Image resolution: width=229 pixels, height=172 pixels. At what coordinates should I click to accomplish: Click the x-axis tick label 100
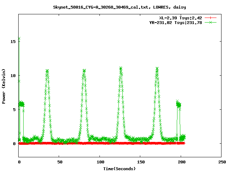pyautogui.click(x=101, y=162)
